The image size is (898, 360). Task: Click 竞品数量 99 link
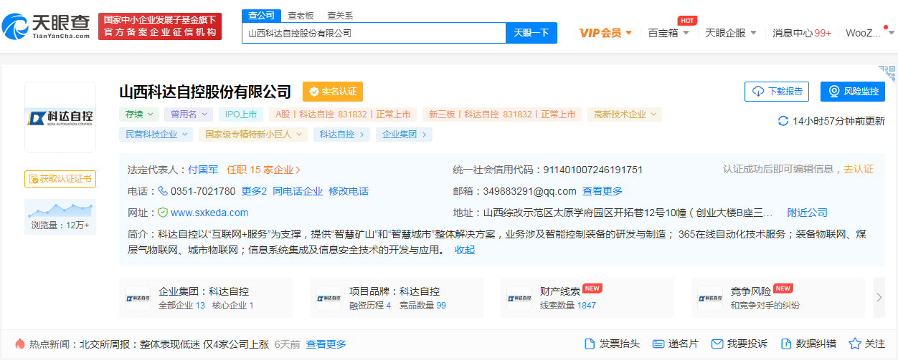coord(422,305)
